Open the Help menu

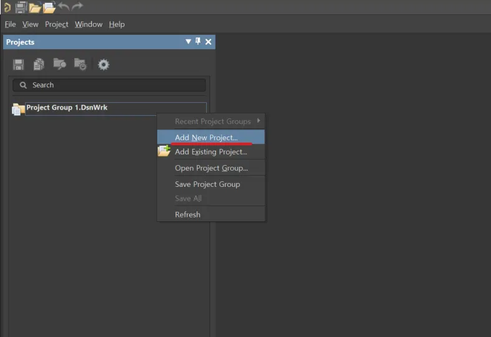click(117, 24)
